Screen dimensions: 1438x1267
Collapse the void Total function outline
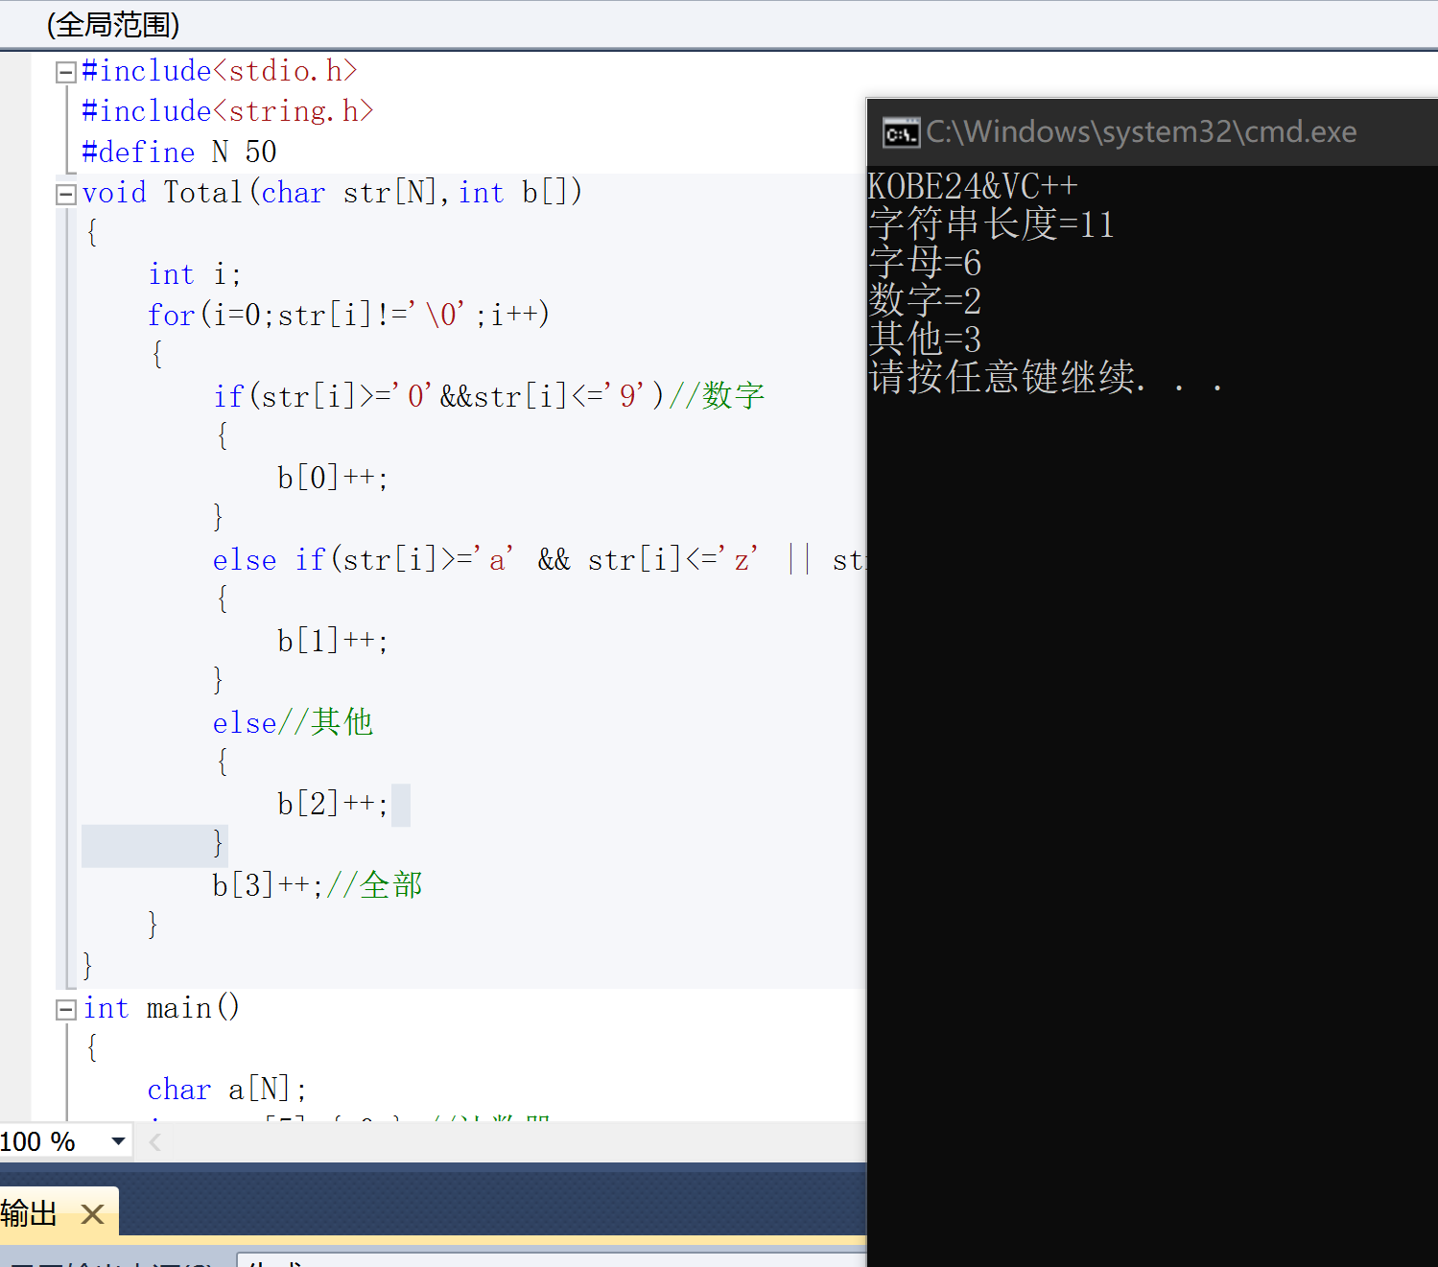pos(66,195)
